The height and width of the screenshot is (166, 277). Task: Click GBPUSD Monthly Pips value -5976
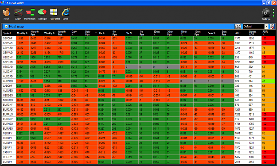point(36,62)
